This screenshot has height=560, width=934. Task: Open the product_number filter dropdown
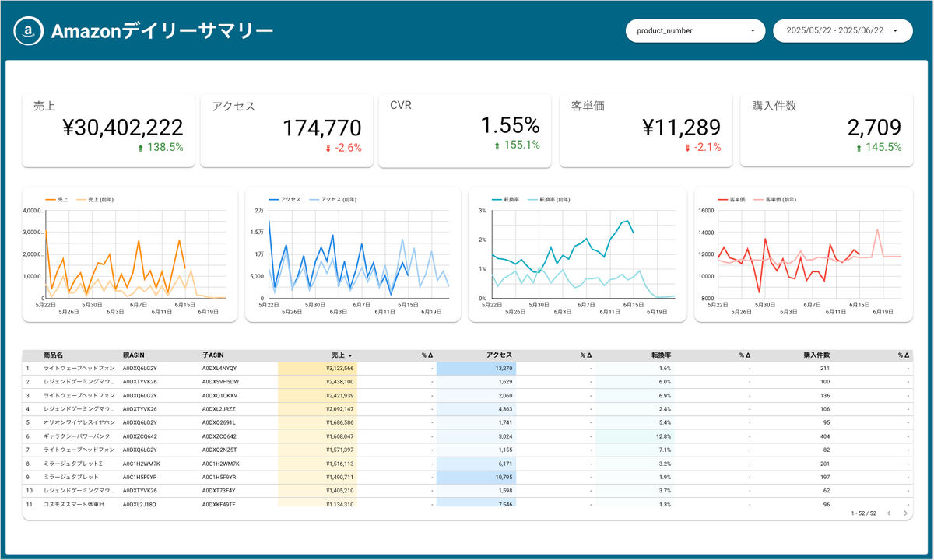click(695, 30)
